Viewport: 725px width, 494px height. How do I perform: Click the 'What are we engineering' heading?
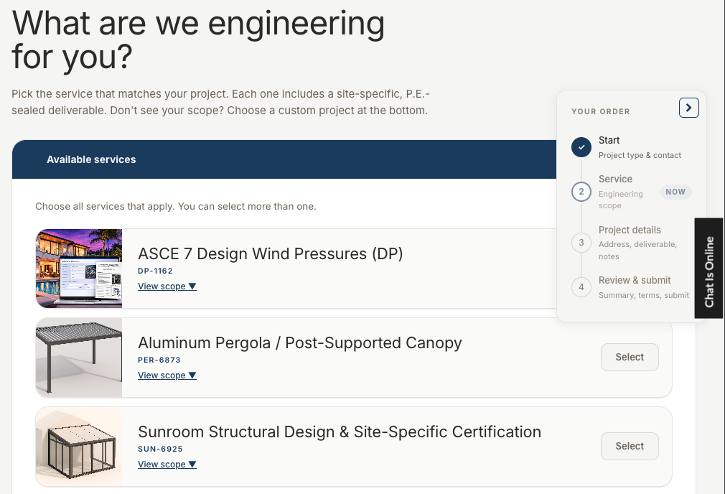point(198,39)
